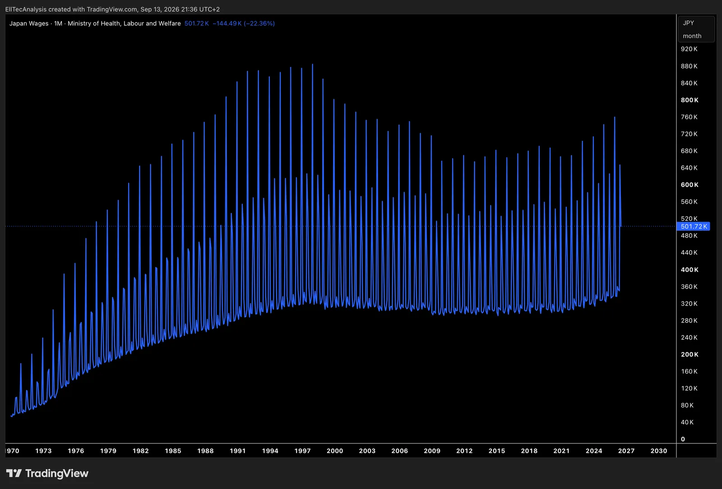Screen dimensions: 722x489
Task: Select the 2009 year on time axis
Action: tap(432, 451)
